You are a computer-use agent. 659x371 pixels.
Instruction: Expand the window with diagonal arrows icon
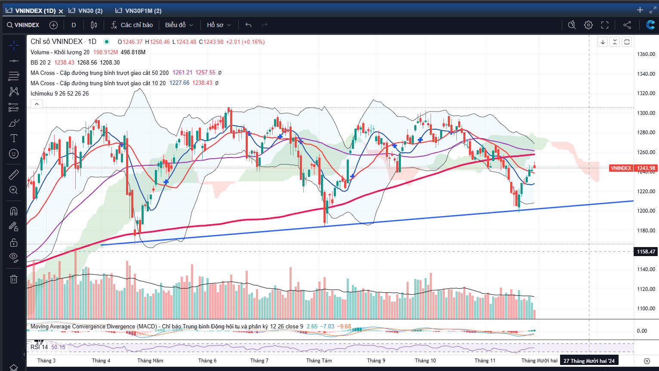tap(653, 10)
